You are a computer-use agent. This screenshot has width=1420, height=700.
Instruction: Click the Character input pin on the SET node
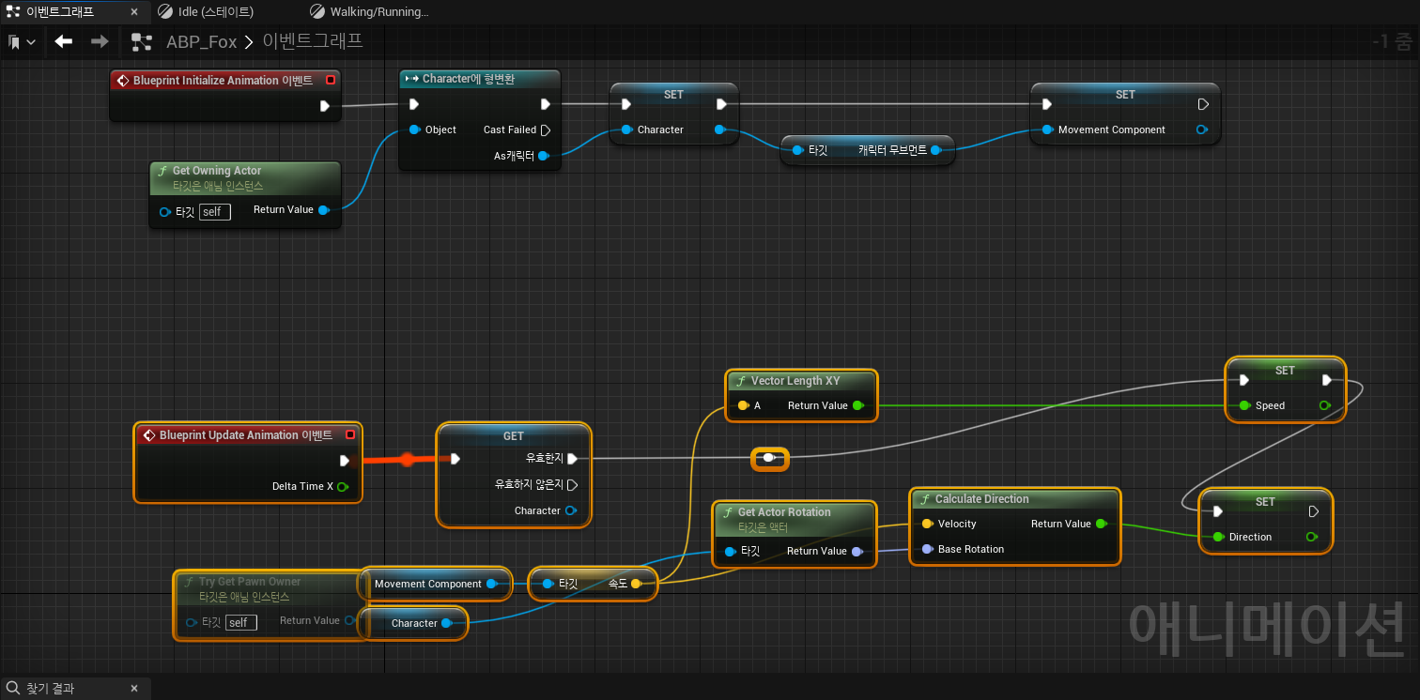pos(626,129)
